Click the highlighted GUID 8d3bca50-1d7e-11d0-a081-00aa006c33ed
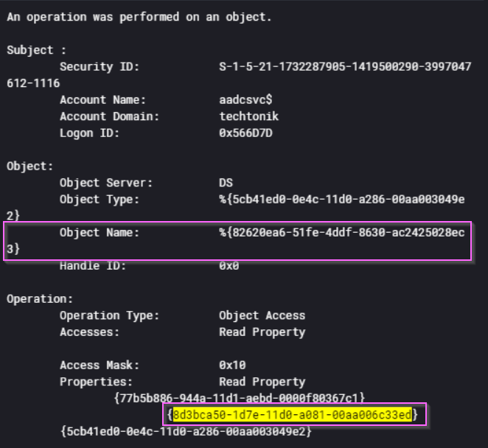The image size is (488, 448). [292, 415]
